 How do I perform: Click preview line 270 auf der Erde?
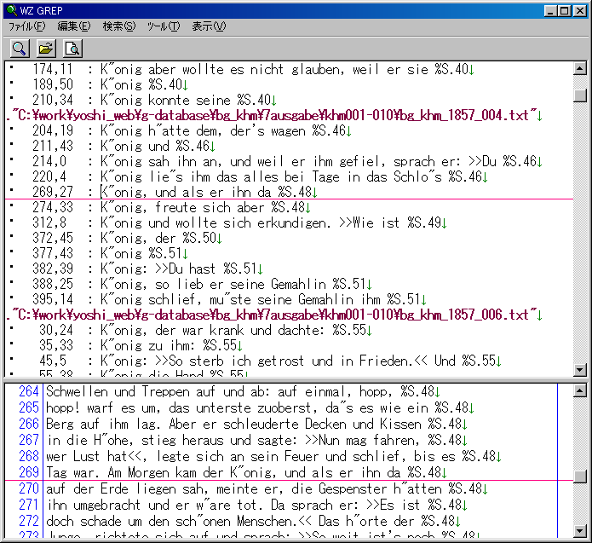pos(267,489)
